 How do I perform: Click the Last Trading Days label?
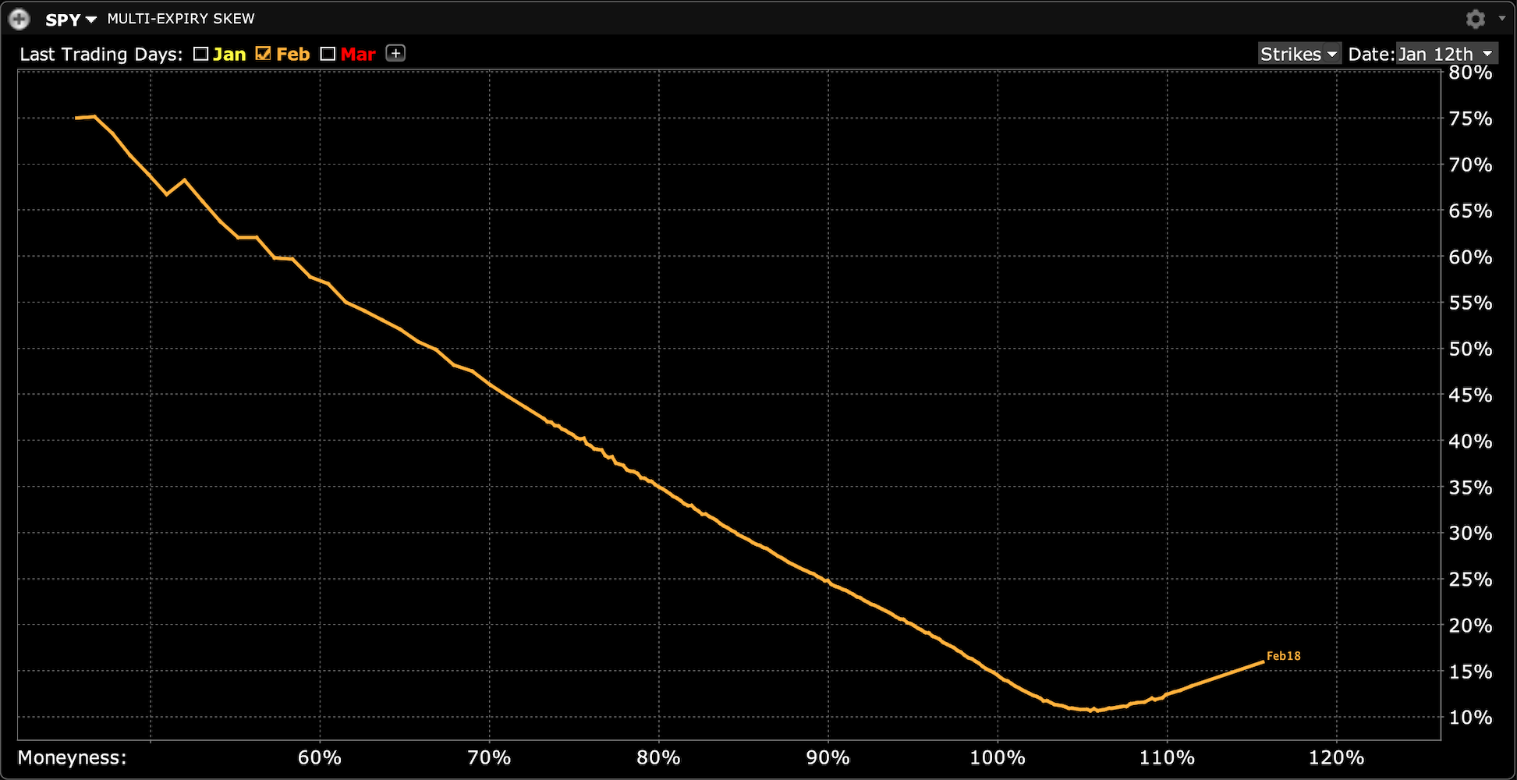coord(101,54)
